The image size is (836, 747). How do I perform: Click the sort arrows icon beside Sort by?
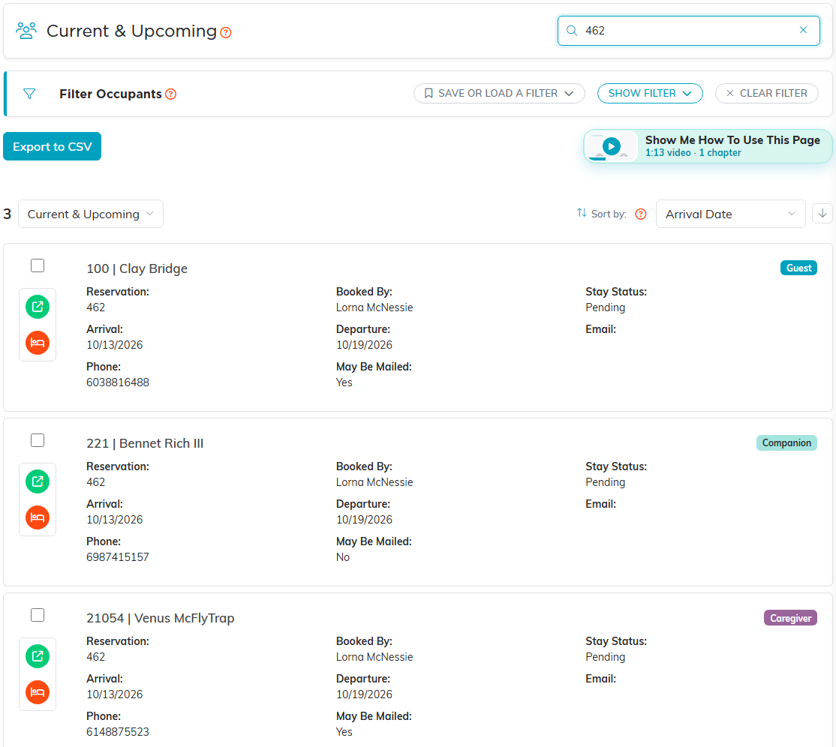[x=581, y=213]
